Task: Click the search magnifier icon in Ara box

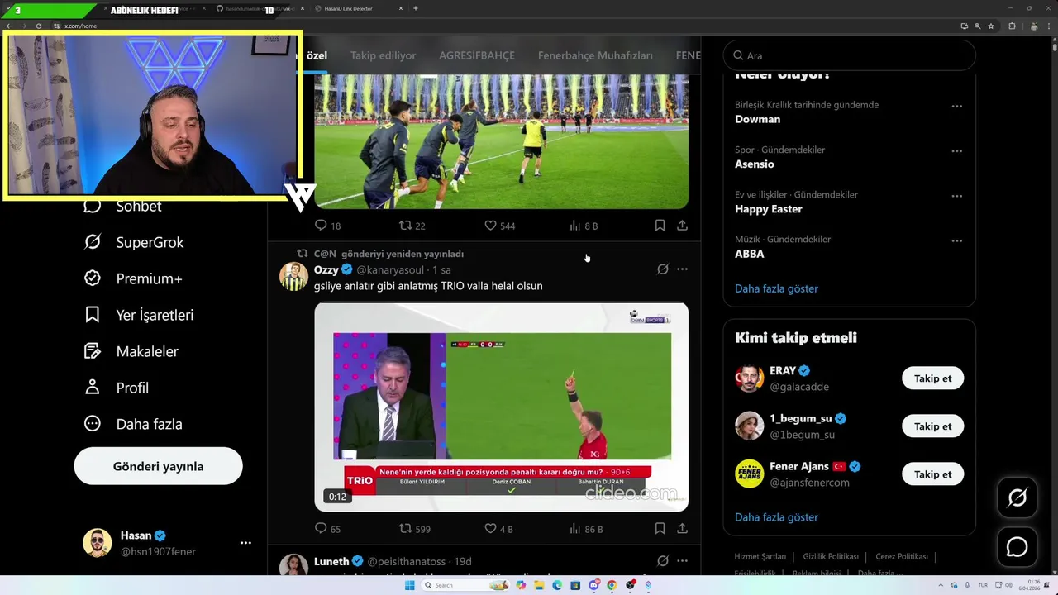Action: (738, 55)
